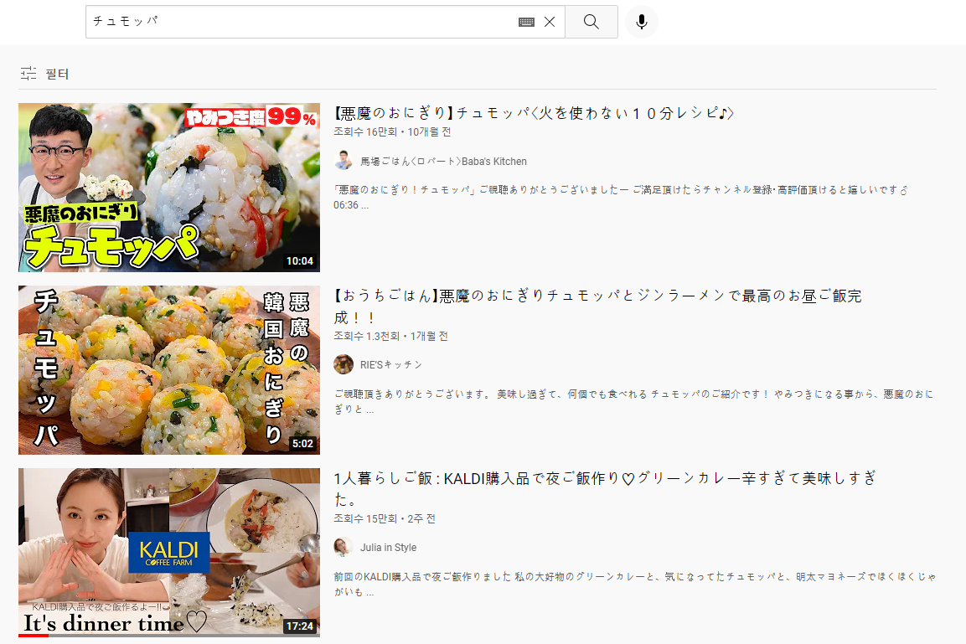Activate voice search microphone

[641, 22]
